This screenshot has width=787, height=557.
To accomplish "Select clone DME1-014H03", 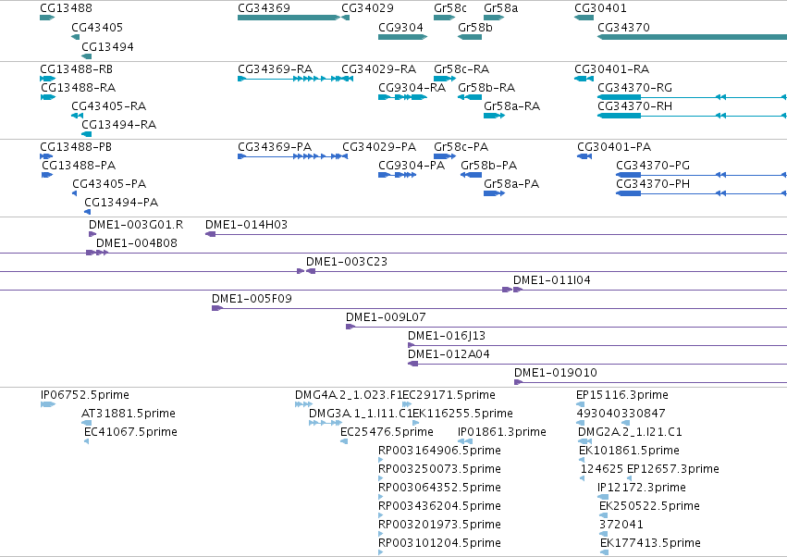I will tap(246, 225).
